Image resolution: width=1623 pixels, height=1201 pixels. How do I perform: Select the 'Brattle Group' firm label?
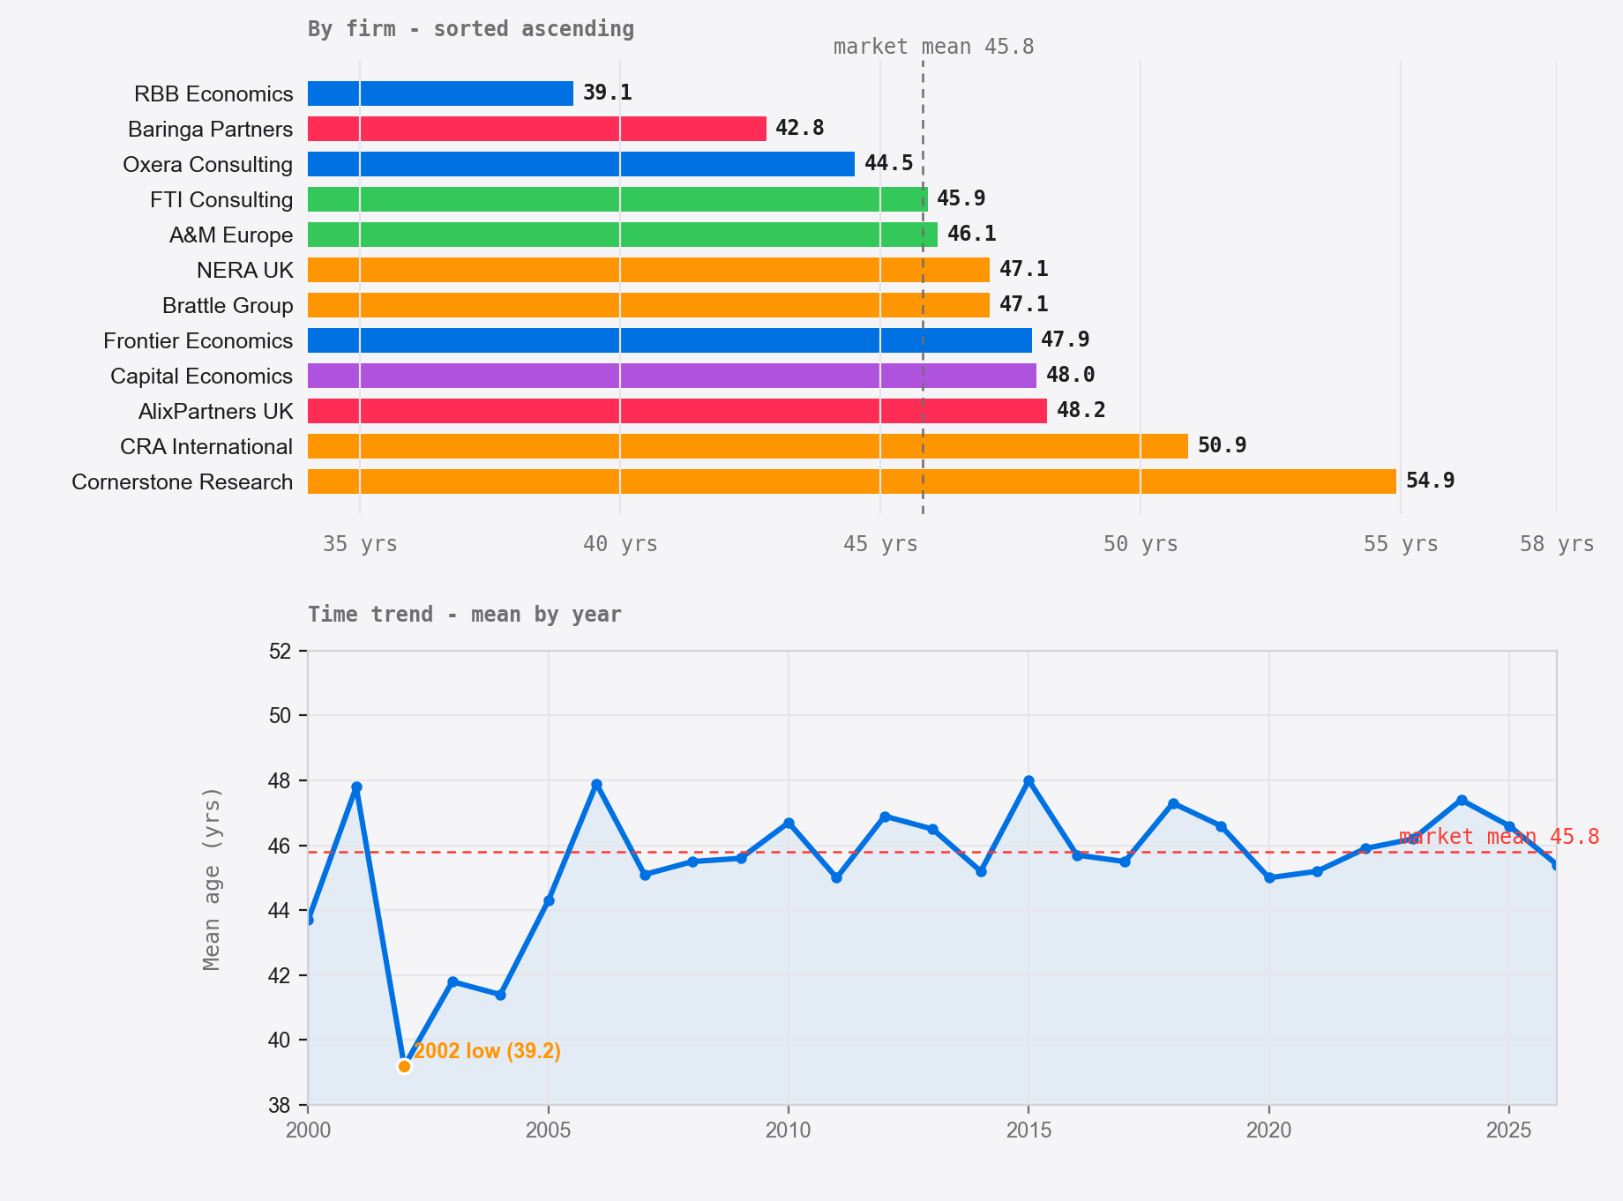click(228, 305)
